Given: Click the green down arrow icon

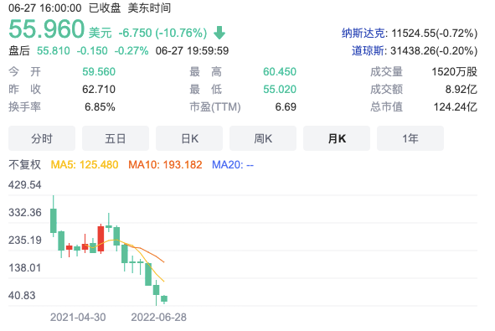Looking at the screenshot, I should click(x=219, y=33).
